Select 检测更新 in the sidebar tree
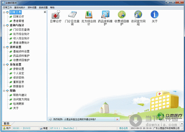 (x=18, y=104)
